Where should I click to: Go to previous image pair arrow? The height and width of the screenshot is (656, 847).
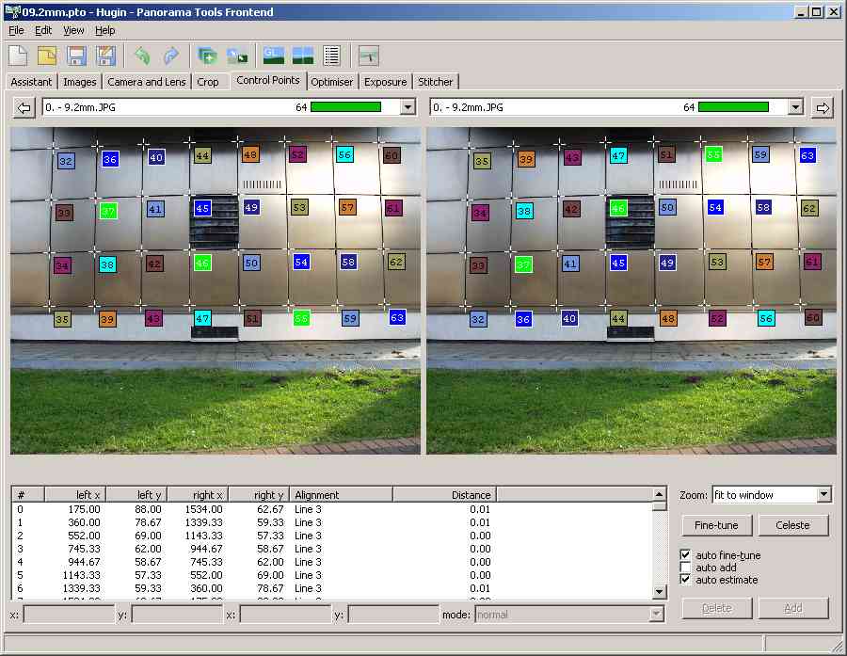[x=24, y=107]
